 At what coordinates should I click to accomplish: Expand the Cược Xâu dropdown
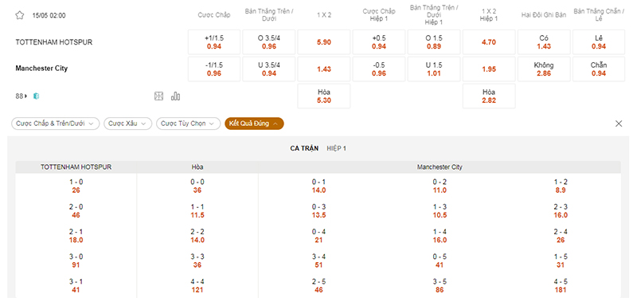click(x=128, y=124)
